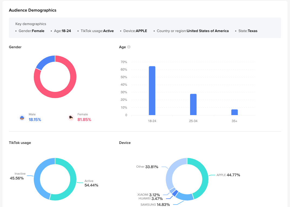
Task: Click Country or region: United States of America
Action: [x=193, y=31]
